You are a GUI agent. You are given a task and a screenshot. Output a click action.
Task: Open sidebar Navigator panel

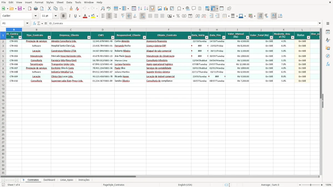(x=328, y=56)
